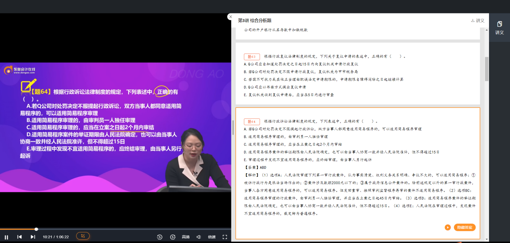Open the 讲义 sidebar tab

click(499, 28)
